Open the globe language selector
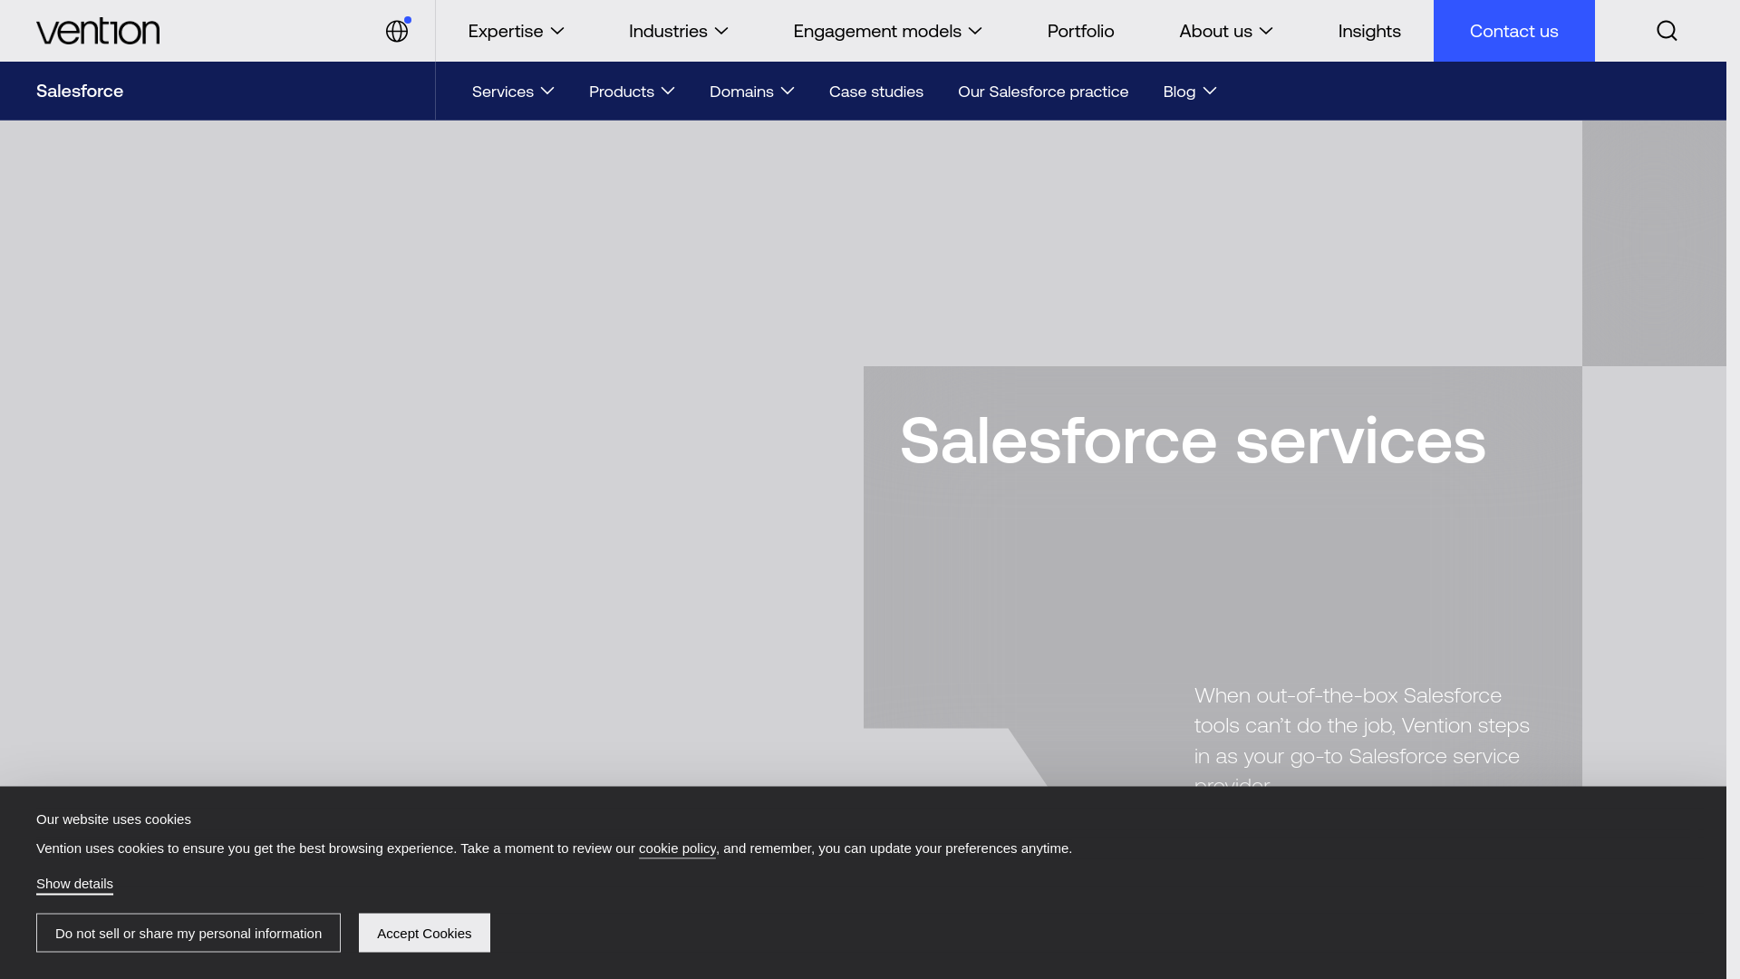This screenshot has height=979, width=1740. tap(397, 31)
